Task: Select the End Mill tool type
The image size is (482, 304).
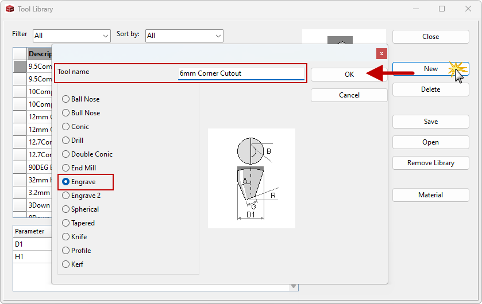Action: [x=66, y=168]
